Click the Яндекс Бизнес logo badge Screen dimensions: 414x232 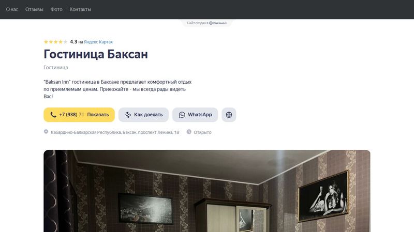tap(218, 23)
